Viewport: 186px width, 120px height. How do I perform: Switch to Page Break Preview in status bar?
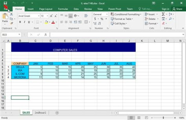146,118
